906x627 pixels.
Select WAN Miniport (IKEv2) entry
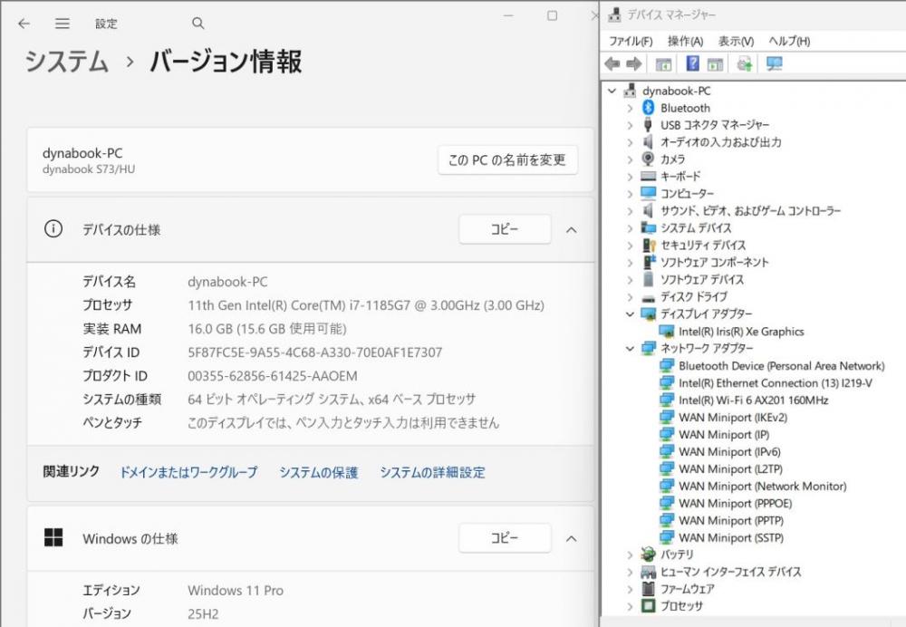733,417
